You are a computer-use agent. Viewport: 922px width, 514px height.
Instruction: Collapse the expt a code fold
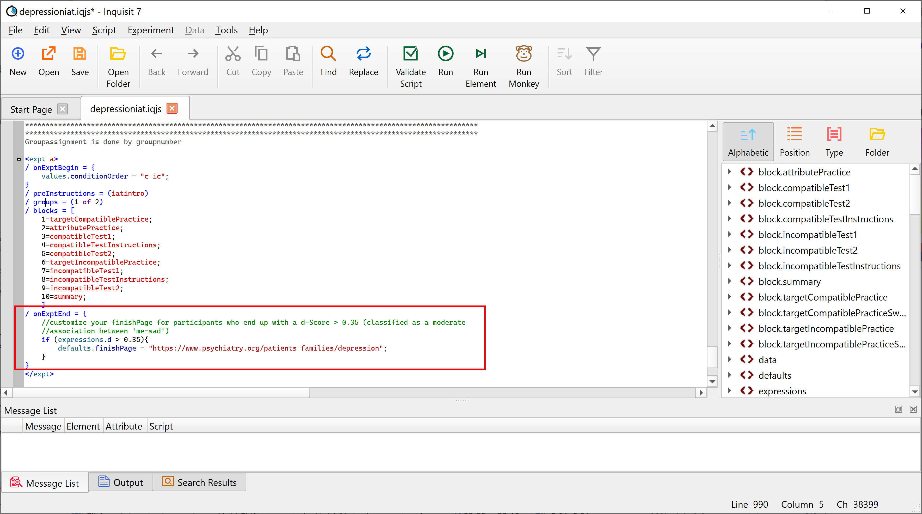pyautogui.click(x=19, y=159)
